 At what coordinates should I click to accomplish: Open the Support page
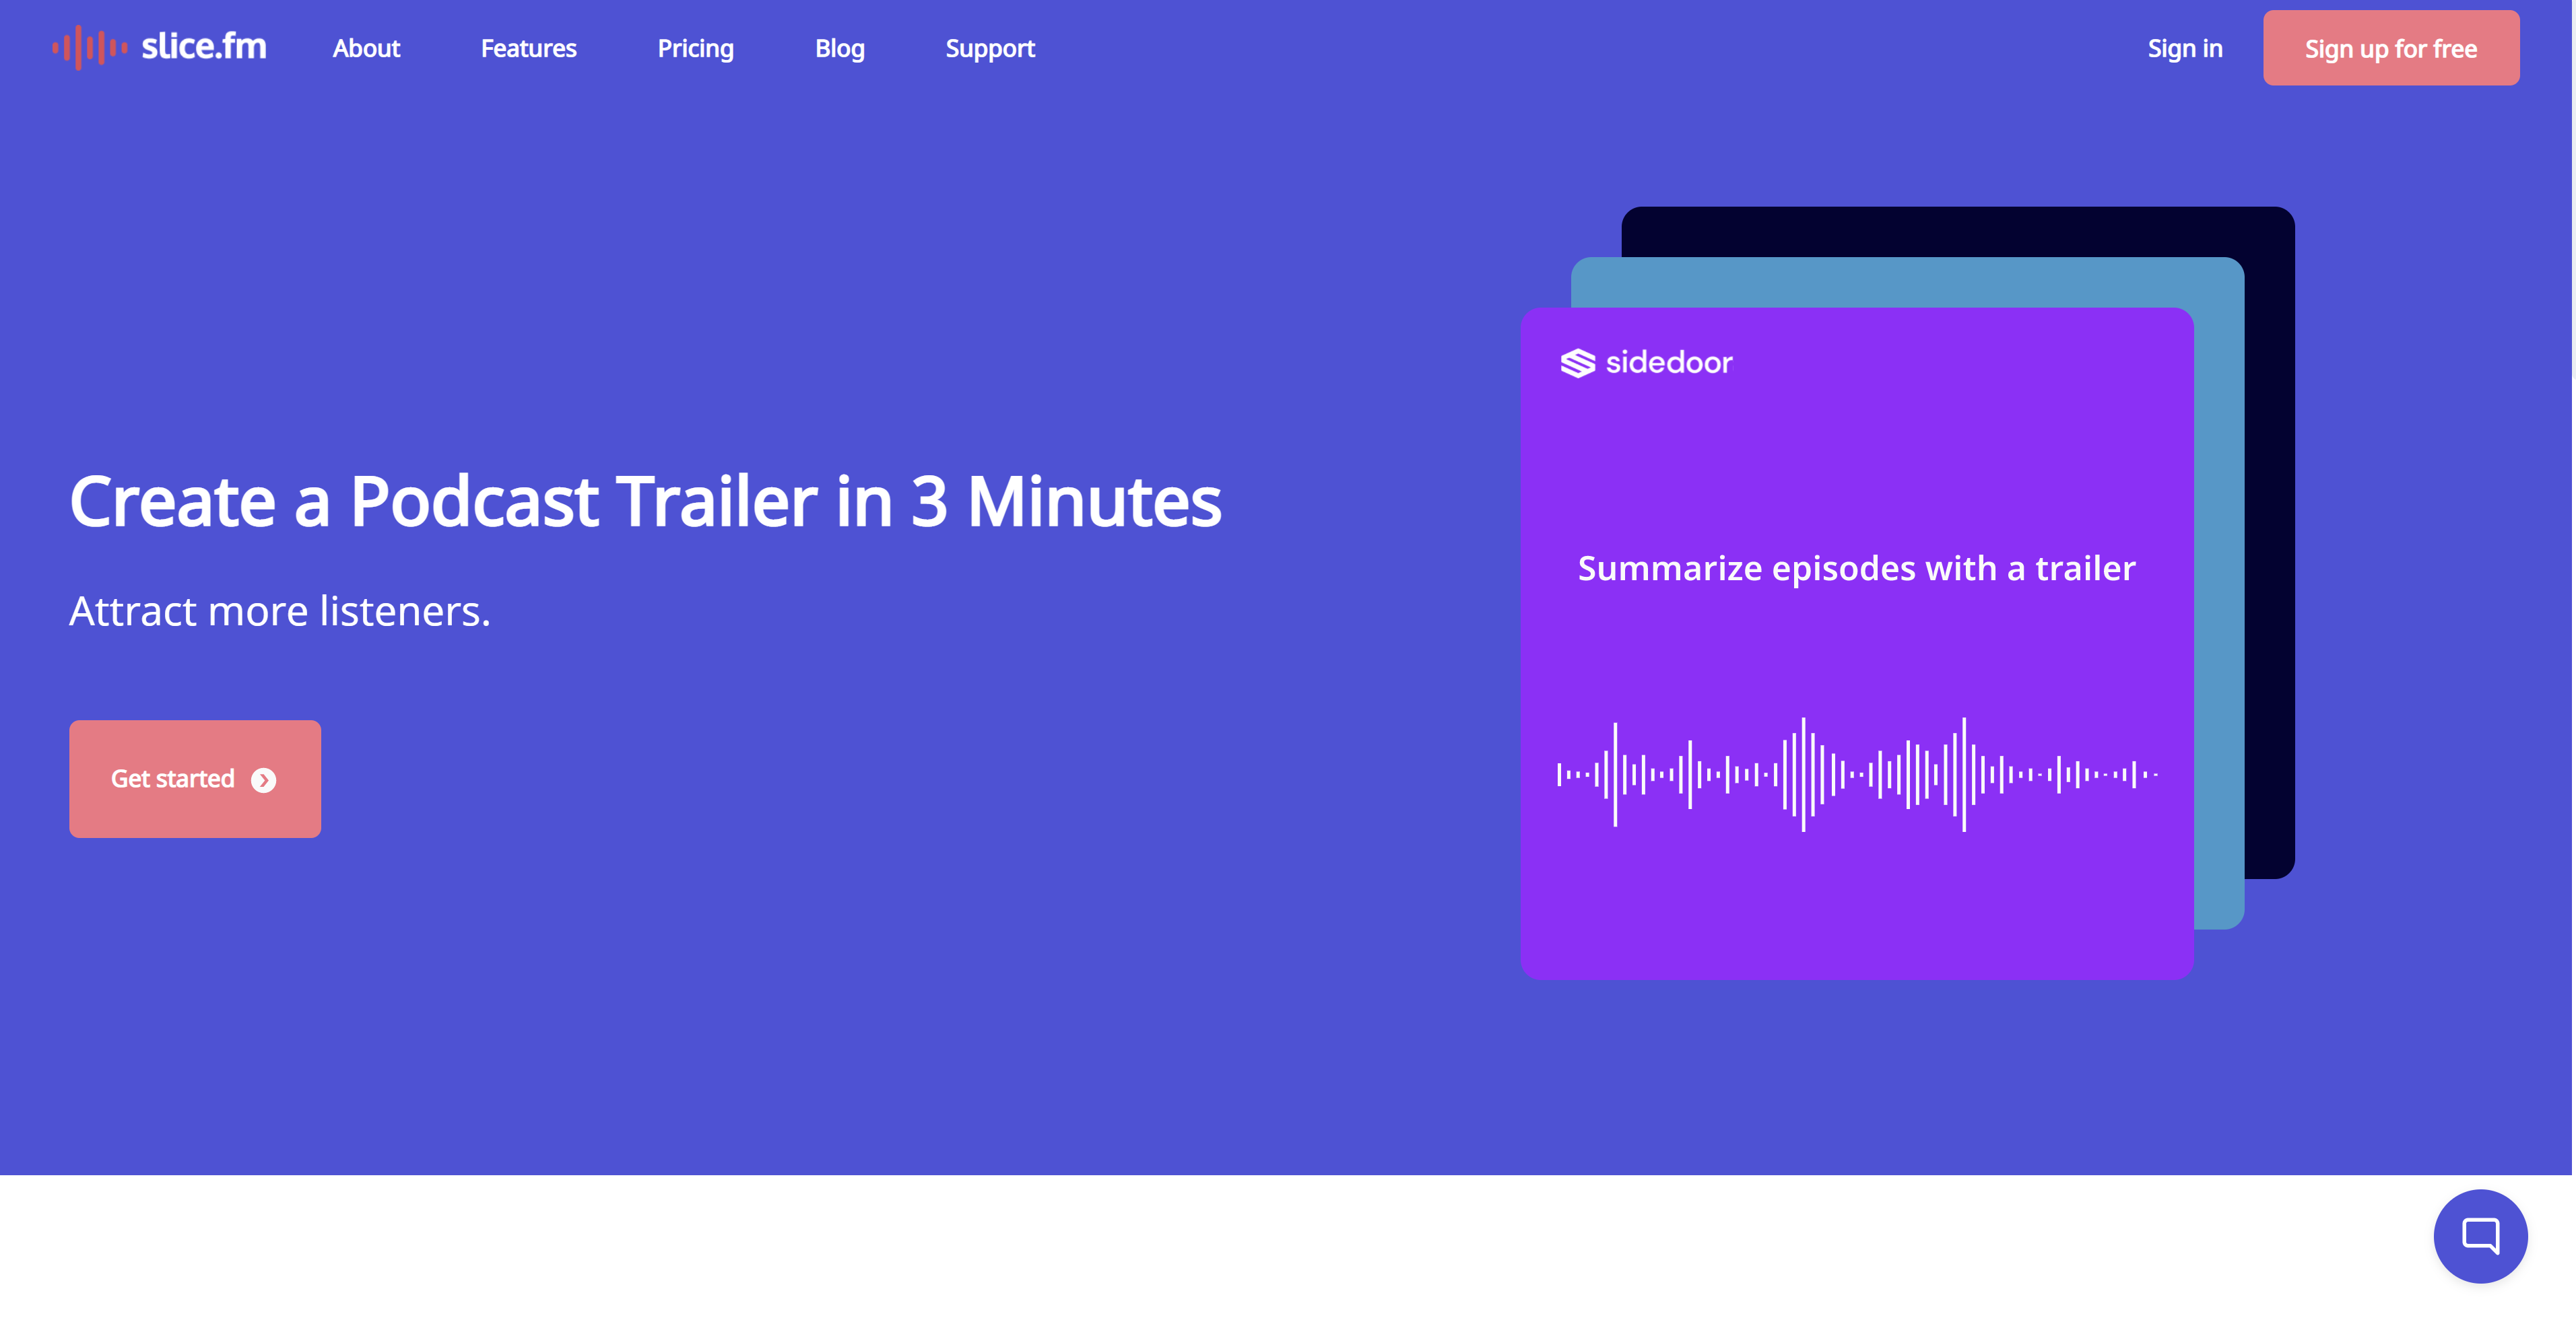tap(989, 48)
